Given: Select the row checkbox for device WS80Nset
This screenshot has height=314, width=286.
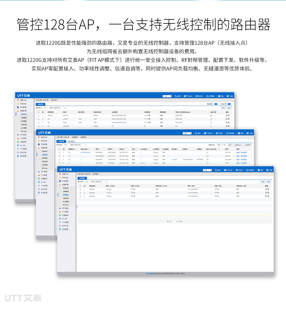Looking at the screenshot, I should 59,153.
